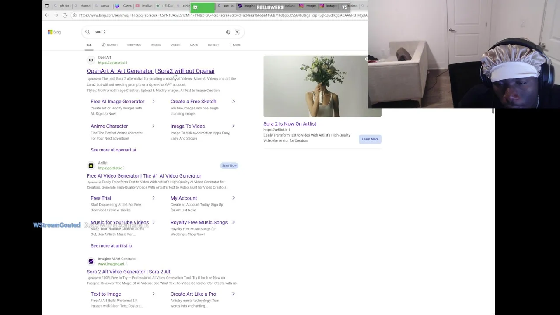
Task: Open 'Sora 2 Alt Video Generator | Sora 2 Alt'
Action: tap(129, 272)
